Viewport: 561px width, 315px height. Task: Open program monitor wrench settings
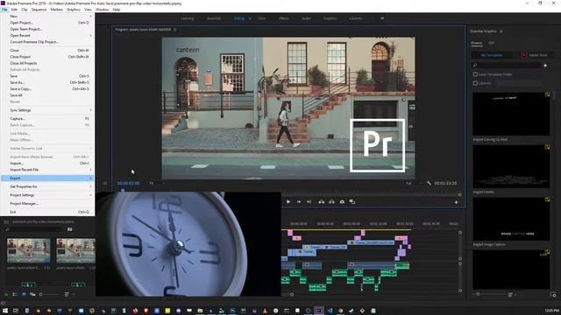[x=429, y=183]
